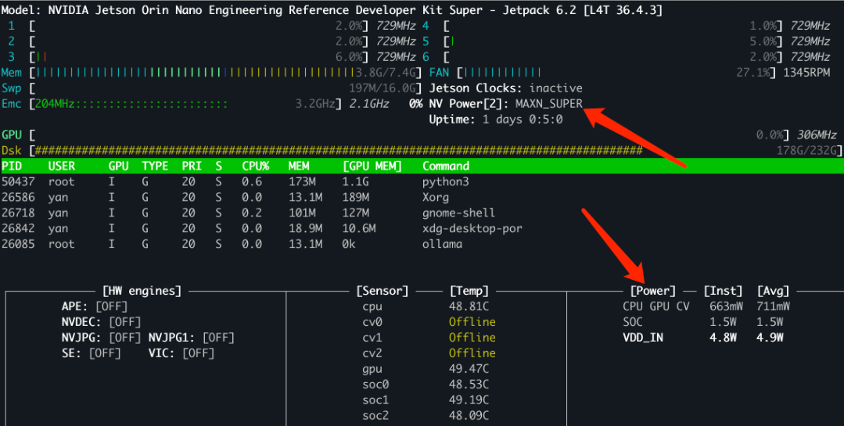Click PID 26085
Screen dimensions: 844x426
pyautogui.click(x=18, y=244)
